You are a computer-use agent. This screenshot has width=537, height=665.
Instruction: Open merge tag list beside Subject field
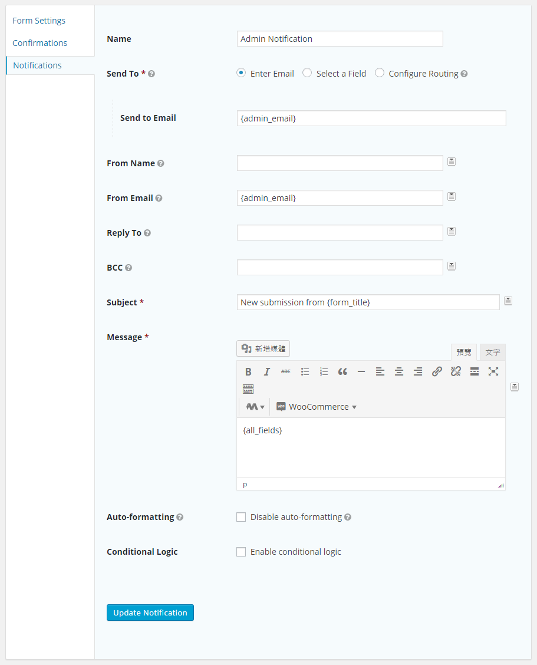tap(508, 301)
